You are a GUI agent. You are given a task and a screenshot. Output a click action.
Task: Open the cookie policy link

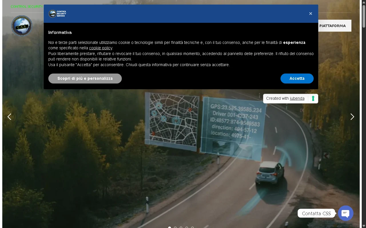101,48
